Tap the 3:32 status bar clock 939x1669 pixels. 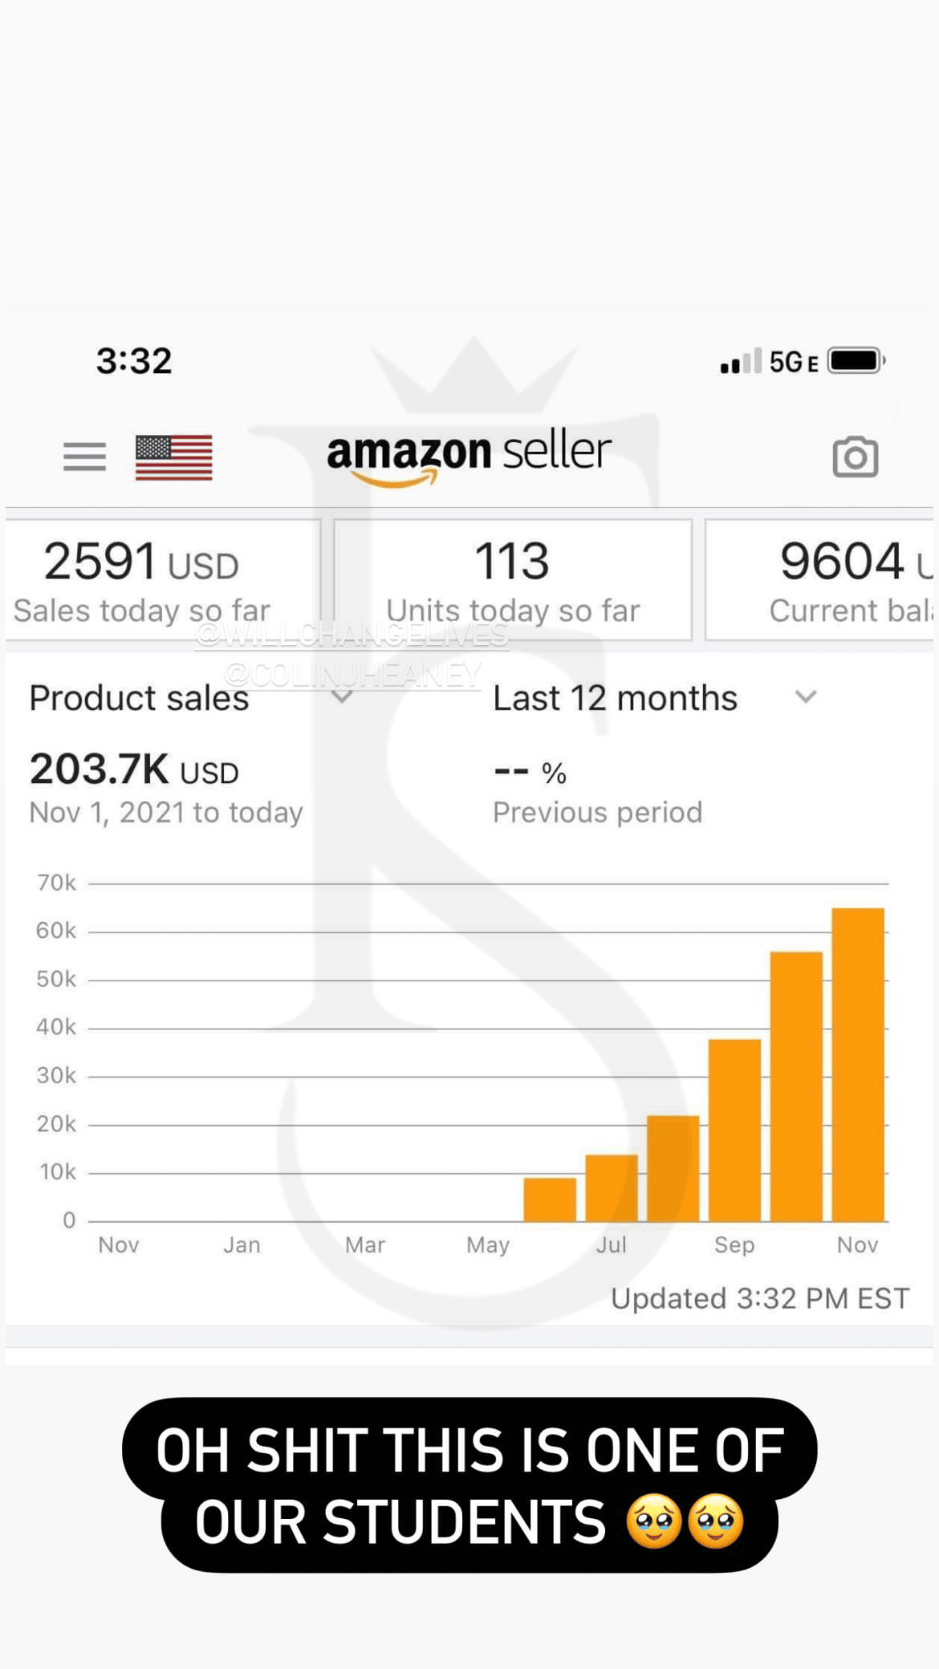pos(134,361)
